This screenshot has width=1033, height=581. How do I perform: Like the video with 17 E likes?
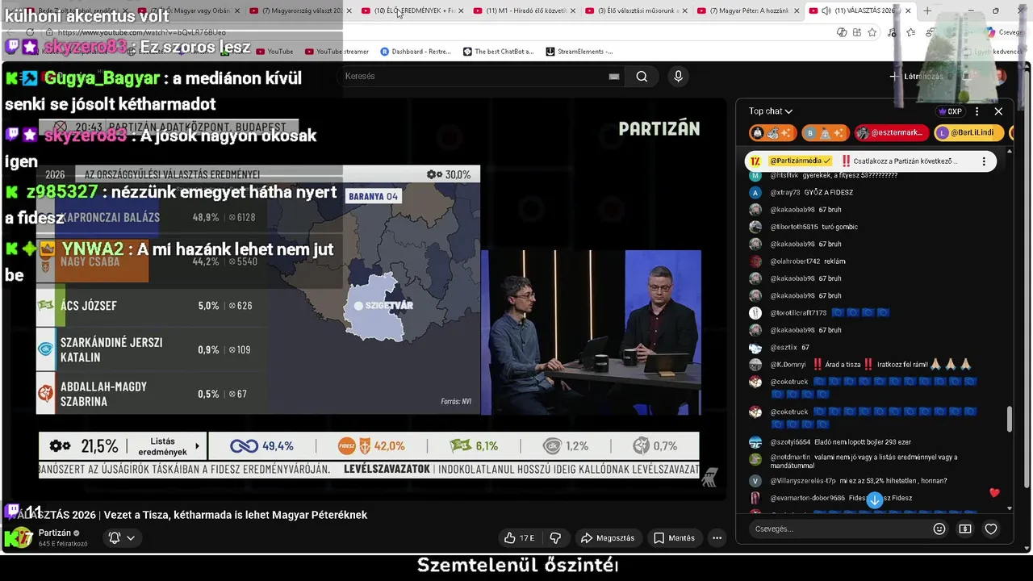(x=519, y=537)
